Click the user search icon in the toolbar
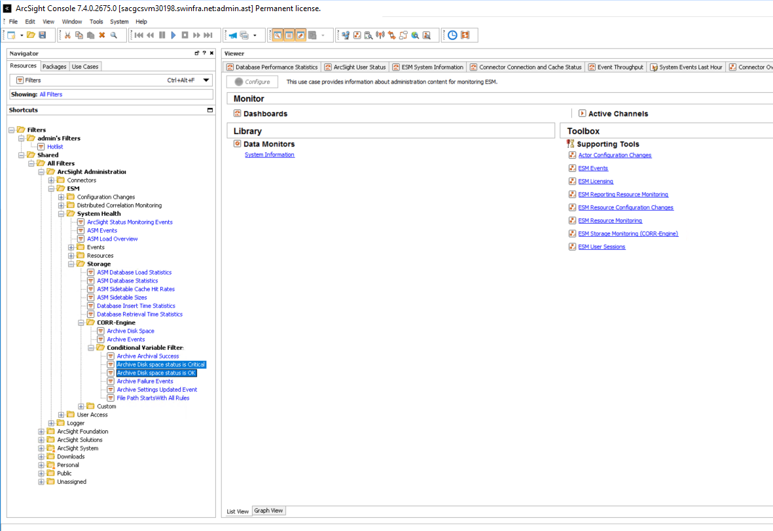Viewport: 773px width, 531px height. 426,35
